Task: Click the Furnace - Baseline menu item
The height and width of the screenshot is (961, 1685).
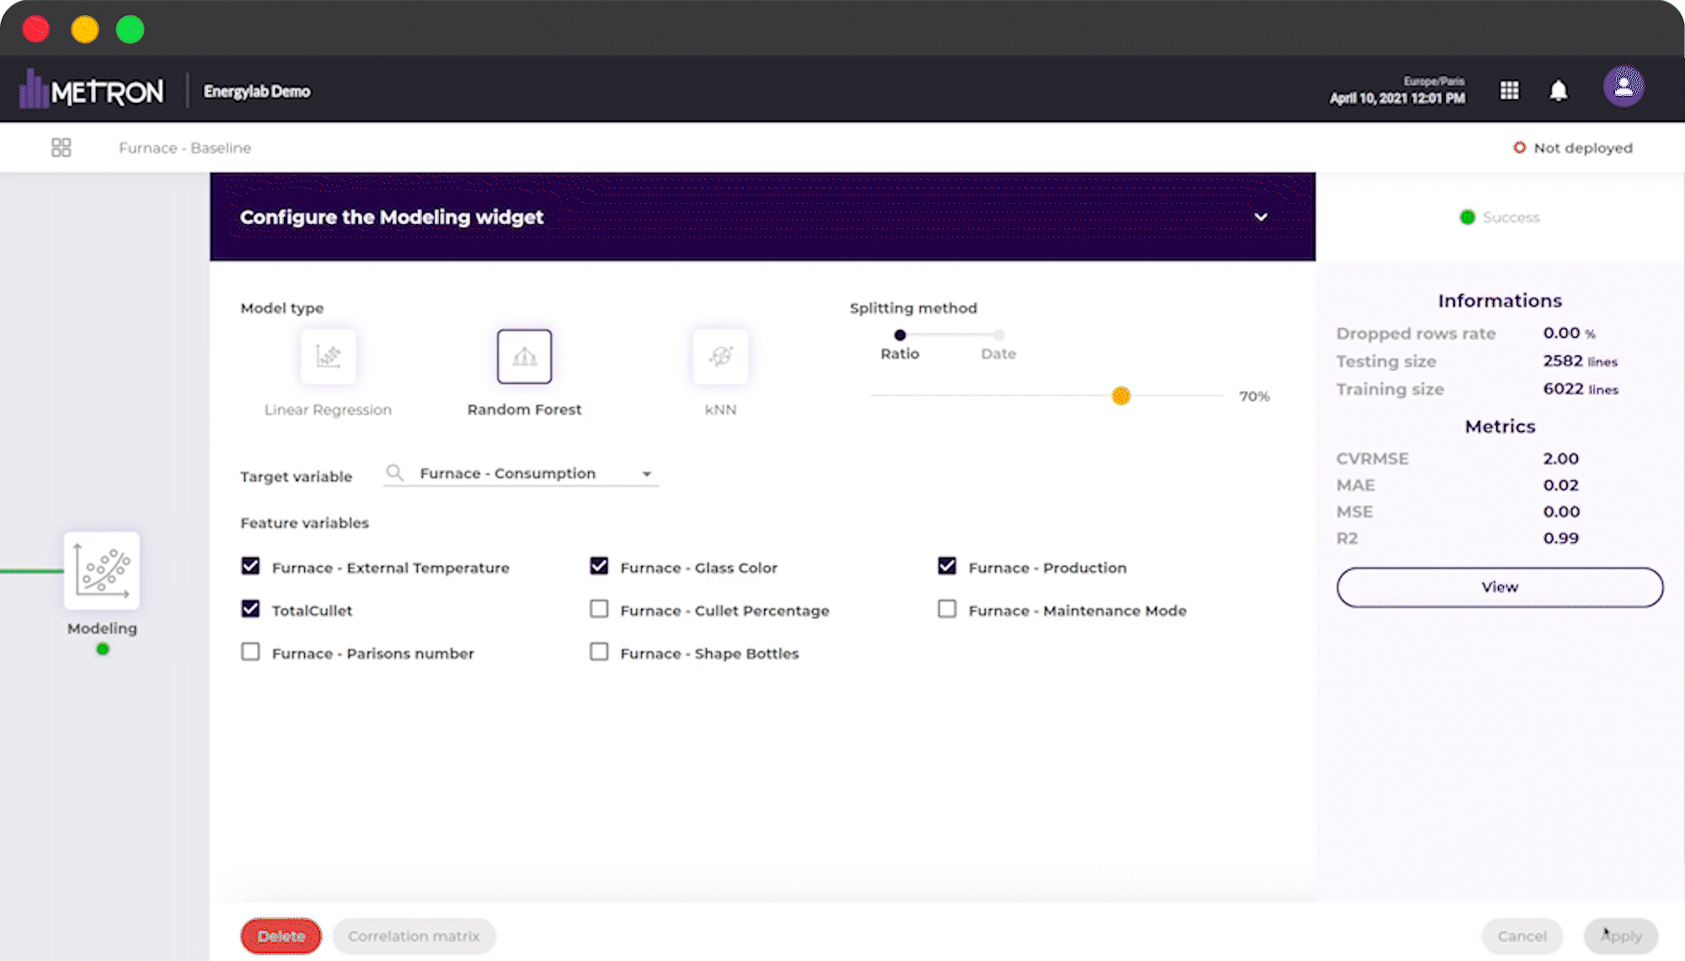Action: (185, 147)
